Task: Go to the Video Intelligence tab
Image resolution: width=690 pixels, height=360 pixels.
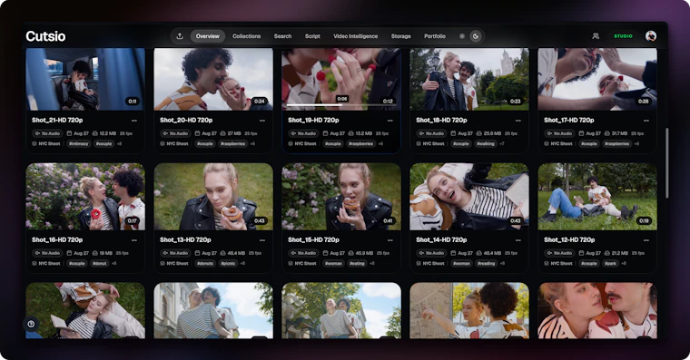Action: [356, 36]
